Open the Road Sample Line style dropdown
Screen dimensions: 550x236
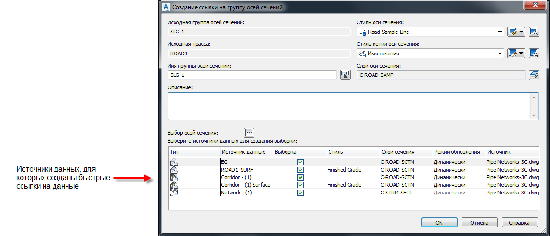[500, 32]
